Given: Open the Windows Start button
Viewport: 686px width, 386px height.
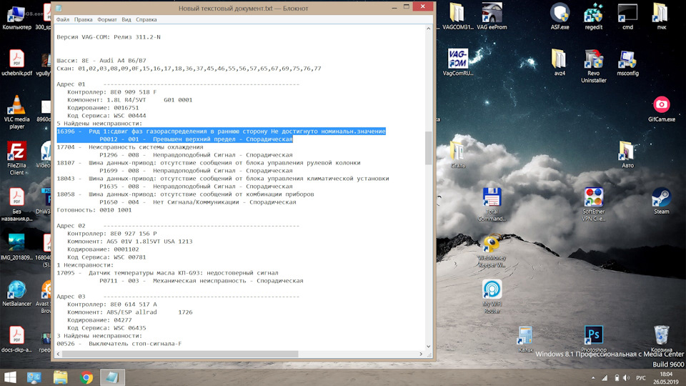Looking at the screenshot, I should pos(9,377).
